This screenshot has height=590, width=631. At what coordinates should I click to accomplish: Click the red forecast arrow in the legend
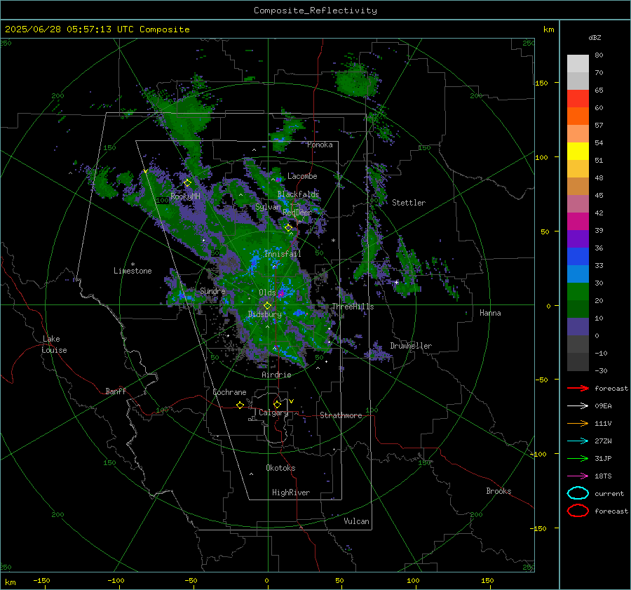point(578,388)
